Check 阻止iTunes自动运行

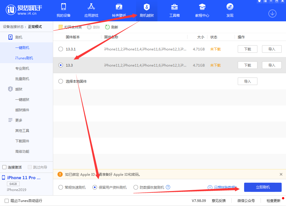click(x=7, y=201)
